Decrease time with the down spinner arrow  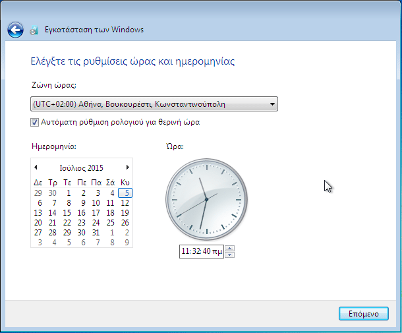click(230, 255)
